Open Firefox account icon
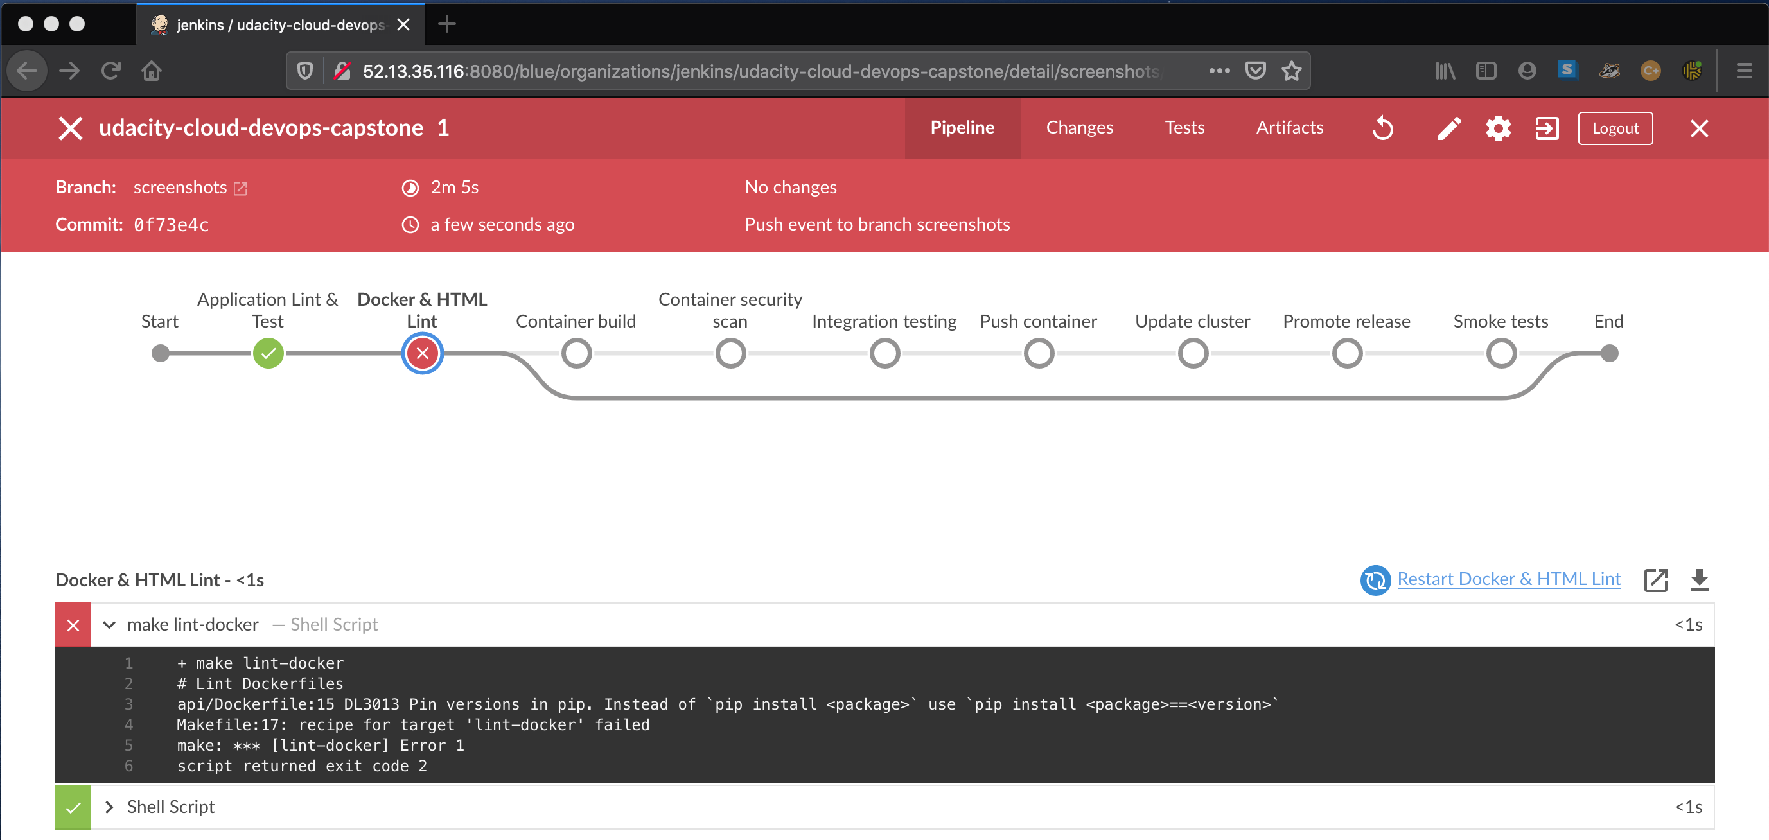This screenshot has height=840, width=1769. 1527,71
